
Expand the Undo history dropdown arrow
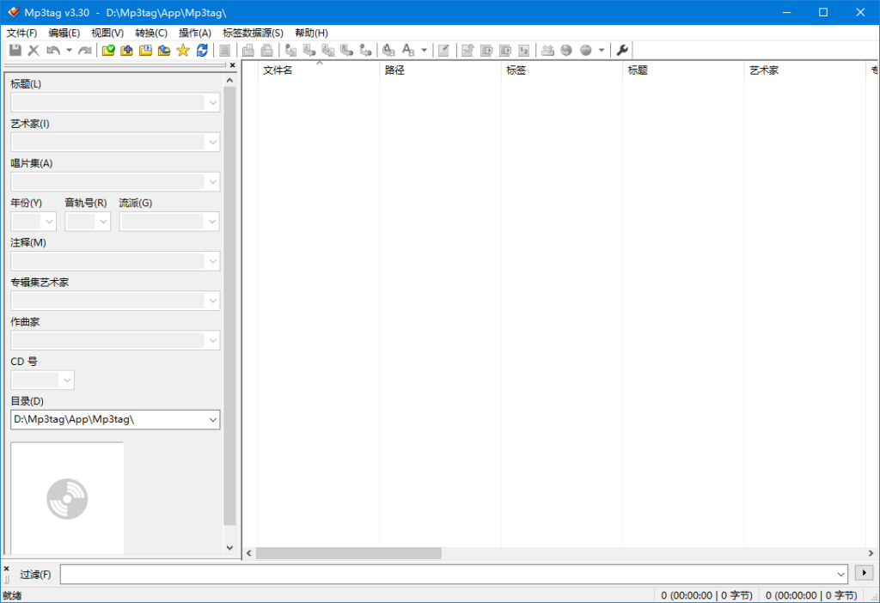point(69,50)
